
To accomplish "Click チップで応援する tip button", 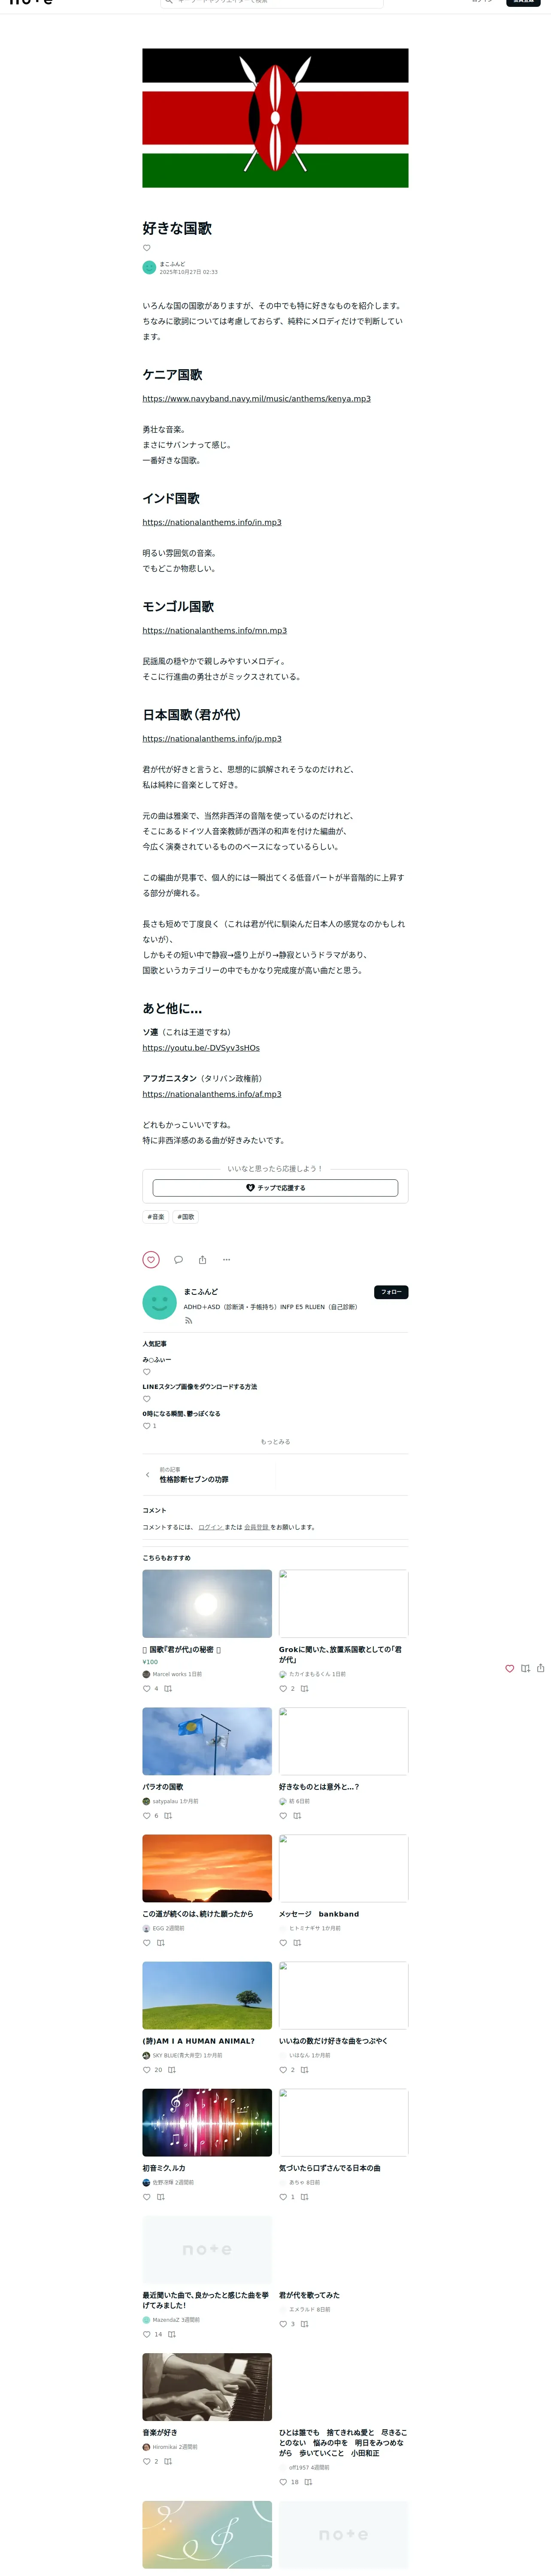I will [x=275, y=1187].
